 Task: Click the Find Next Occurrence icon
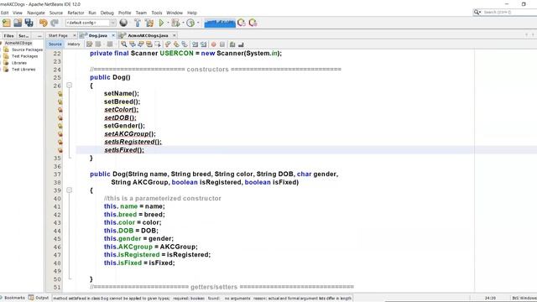141,44
